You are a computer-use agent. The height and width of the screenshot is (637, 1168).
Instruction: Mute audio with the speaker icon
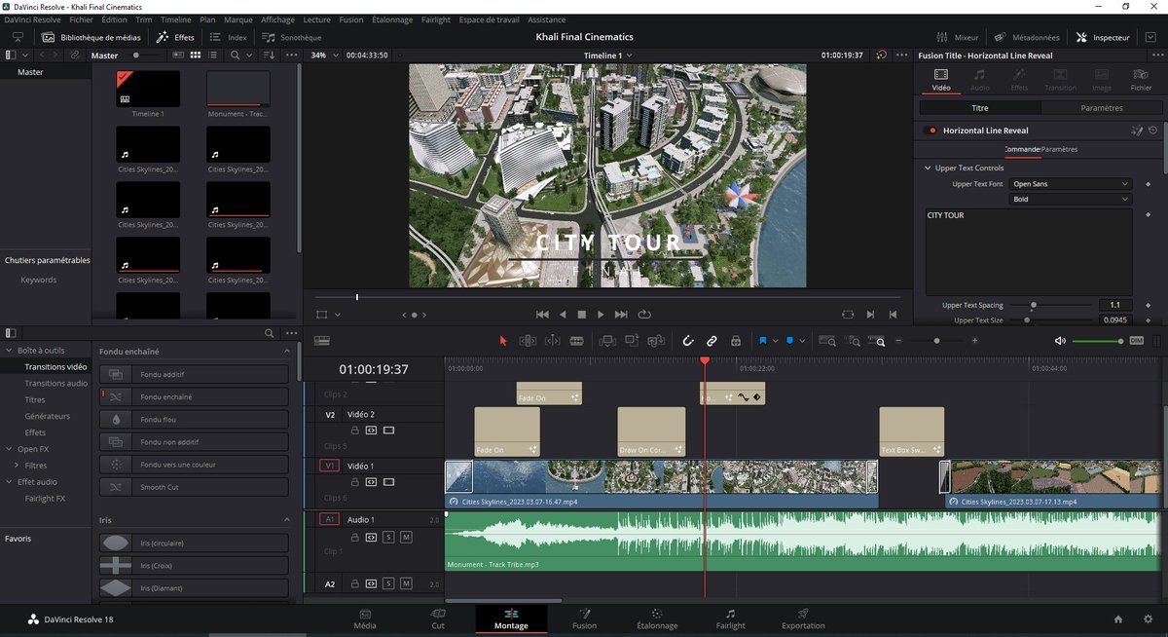(1060, 341)
